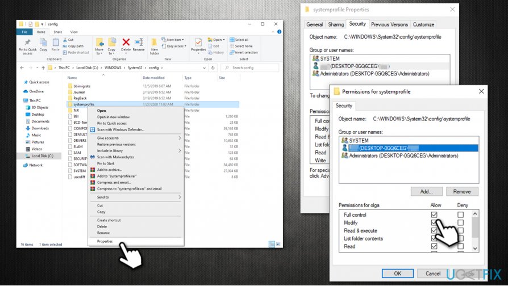The width and height of the screenshot is (508, 286).
Task: Open the Open button dropdown arrow
Action: click(223, 40)
